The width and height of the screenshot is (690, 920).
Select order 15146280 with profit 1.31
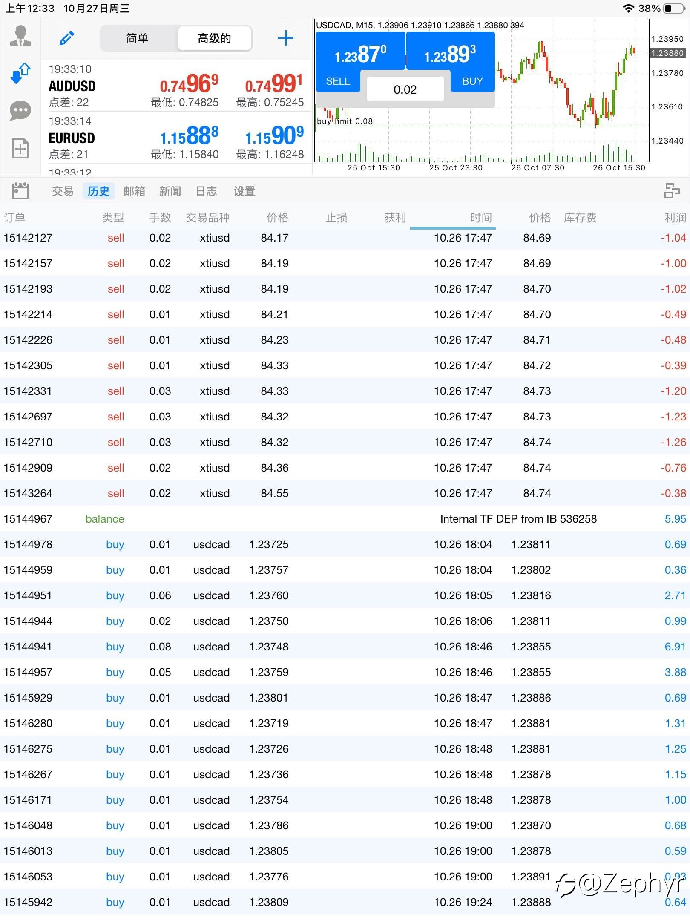coord(345,723)
